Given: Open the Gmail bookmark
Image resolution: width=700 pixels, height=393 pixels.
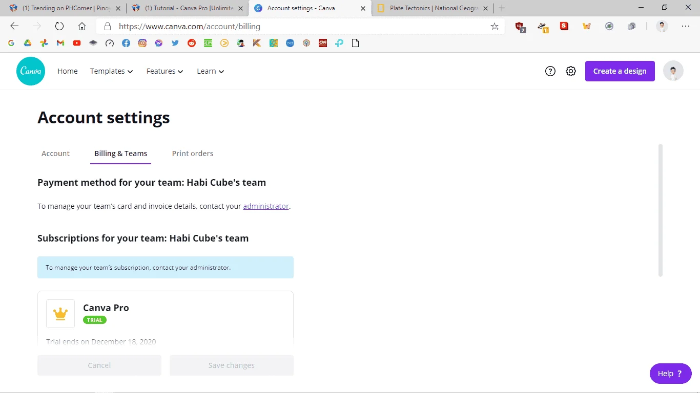Looking at the screenshot, I should tap(60, 43).
